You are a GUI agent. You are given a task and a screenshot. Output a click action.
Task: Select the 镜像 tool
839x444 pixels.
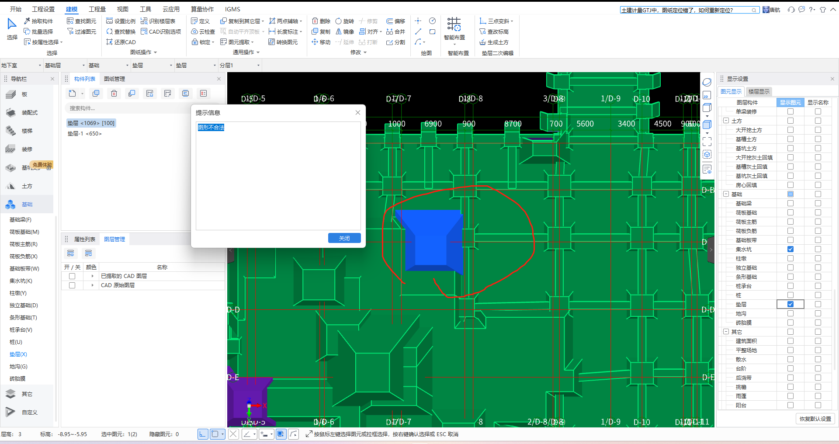pos(345,31)
